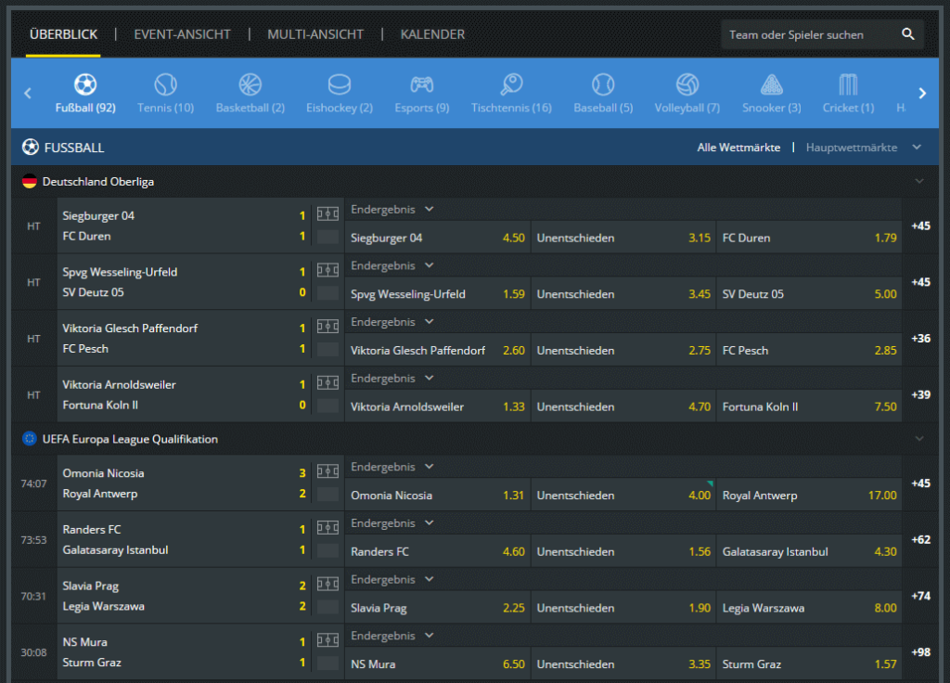Open Endergebnis dropdown for Viktoria Glesch Paffendorf match
950x683 pixels.
point(392,322)
